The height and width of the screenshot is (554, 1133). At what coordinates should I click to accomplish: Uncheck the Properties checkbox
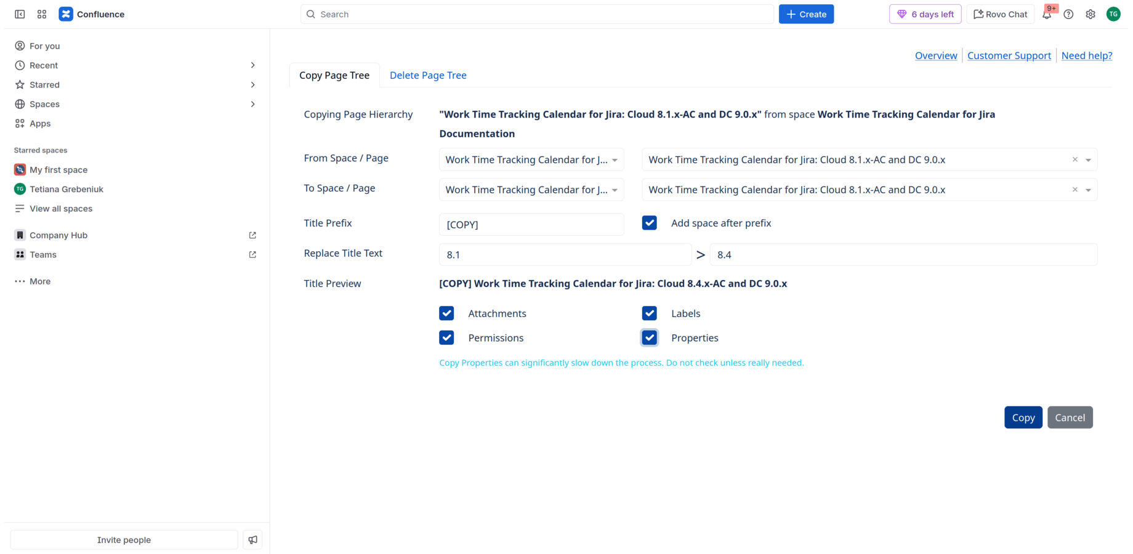[650, 337]
